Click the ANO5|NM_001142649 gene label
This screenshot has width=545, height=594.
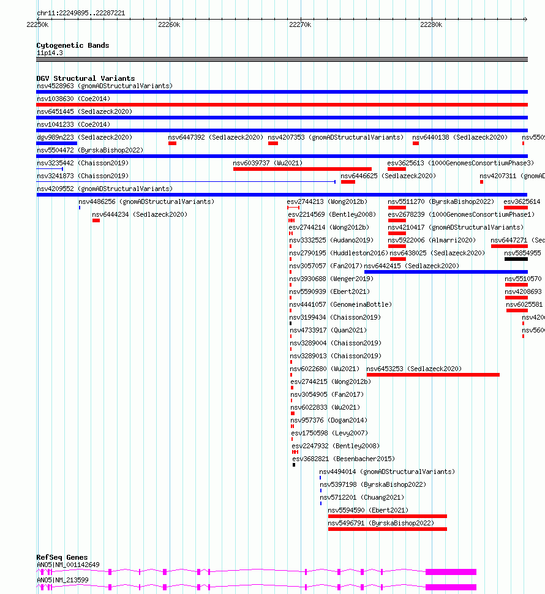pos(68,565)
